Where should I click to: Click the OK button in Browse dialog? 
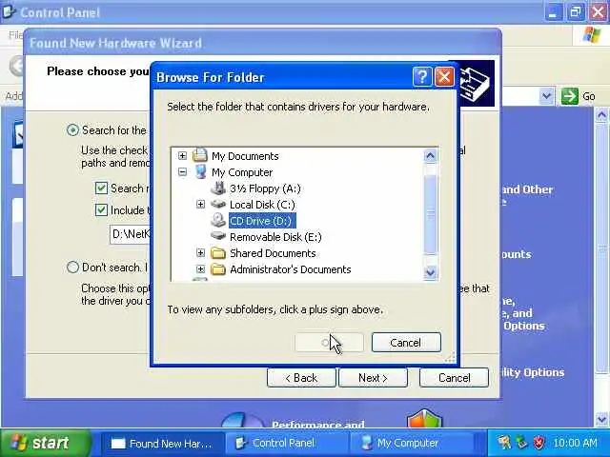[329, 343]
